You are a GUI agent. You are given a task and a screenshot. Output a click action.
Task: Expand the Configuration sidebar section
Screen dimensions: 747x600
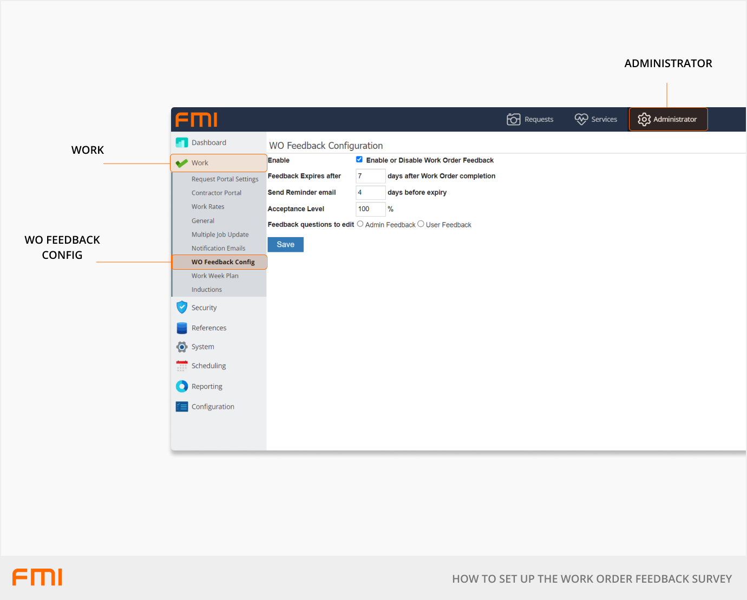click(x=213, y=407)
